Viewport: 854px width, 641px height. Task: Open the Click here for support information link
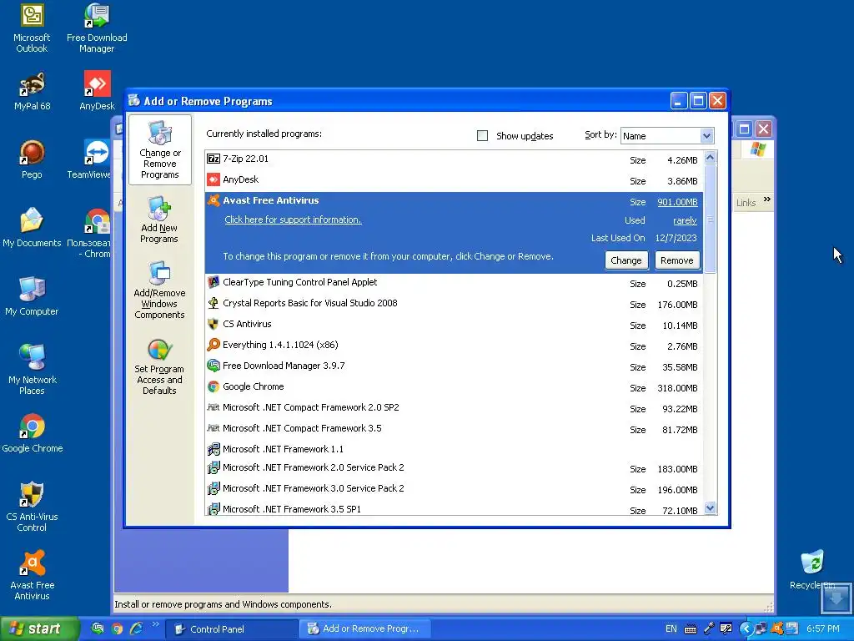[x=293, y=220]
